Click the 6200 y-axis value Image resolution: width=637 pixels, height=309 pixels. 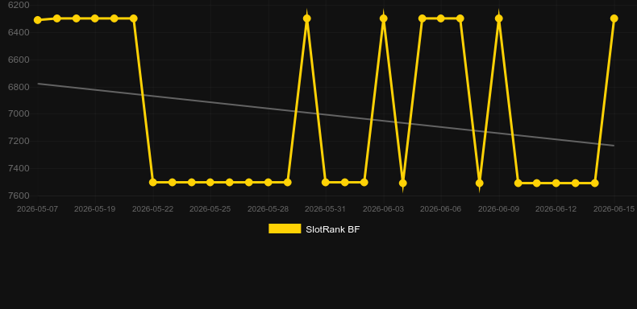tap(19, 5)
